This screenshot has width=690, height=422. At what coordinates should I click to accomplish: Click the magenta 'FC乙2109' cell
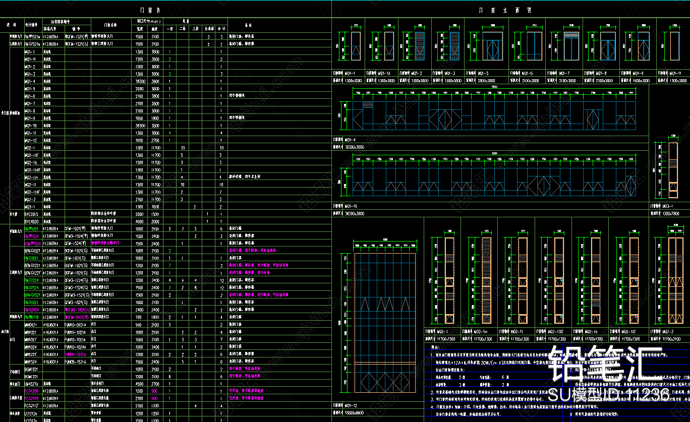(x=32, y=398)
